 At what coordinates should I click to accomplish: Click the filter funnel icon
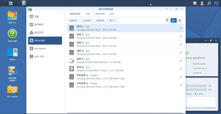click(x=167, y=21)
